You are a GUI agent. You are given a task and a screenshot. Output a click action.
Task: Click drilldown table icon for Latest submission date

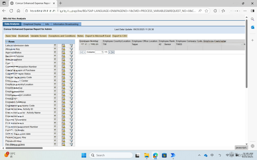63,46
